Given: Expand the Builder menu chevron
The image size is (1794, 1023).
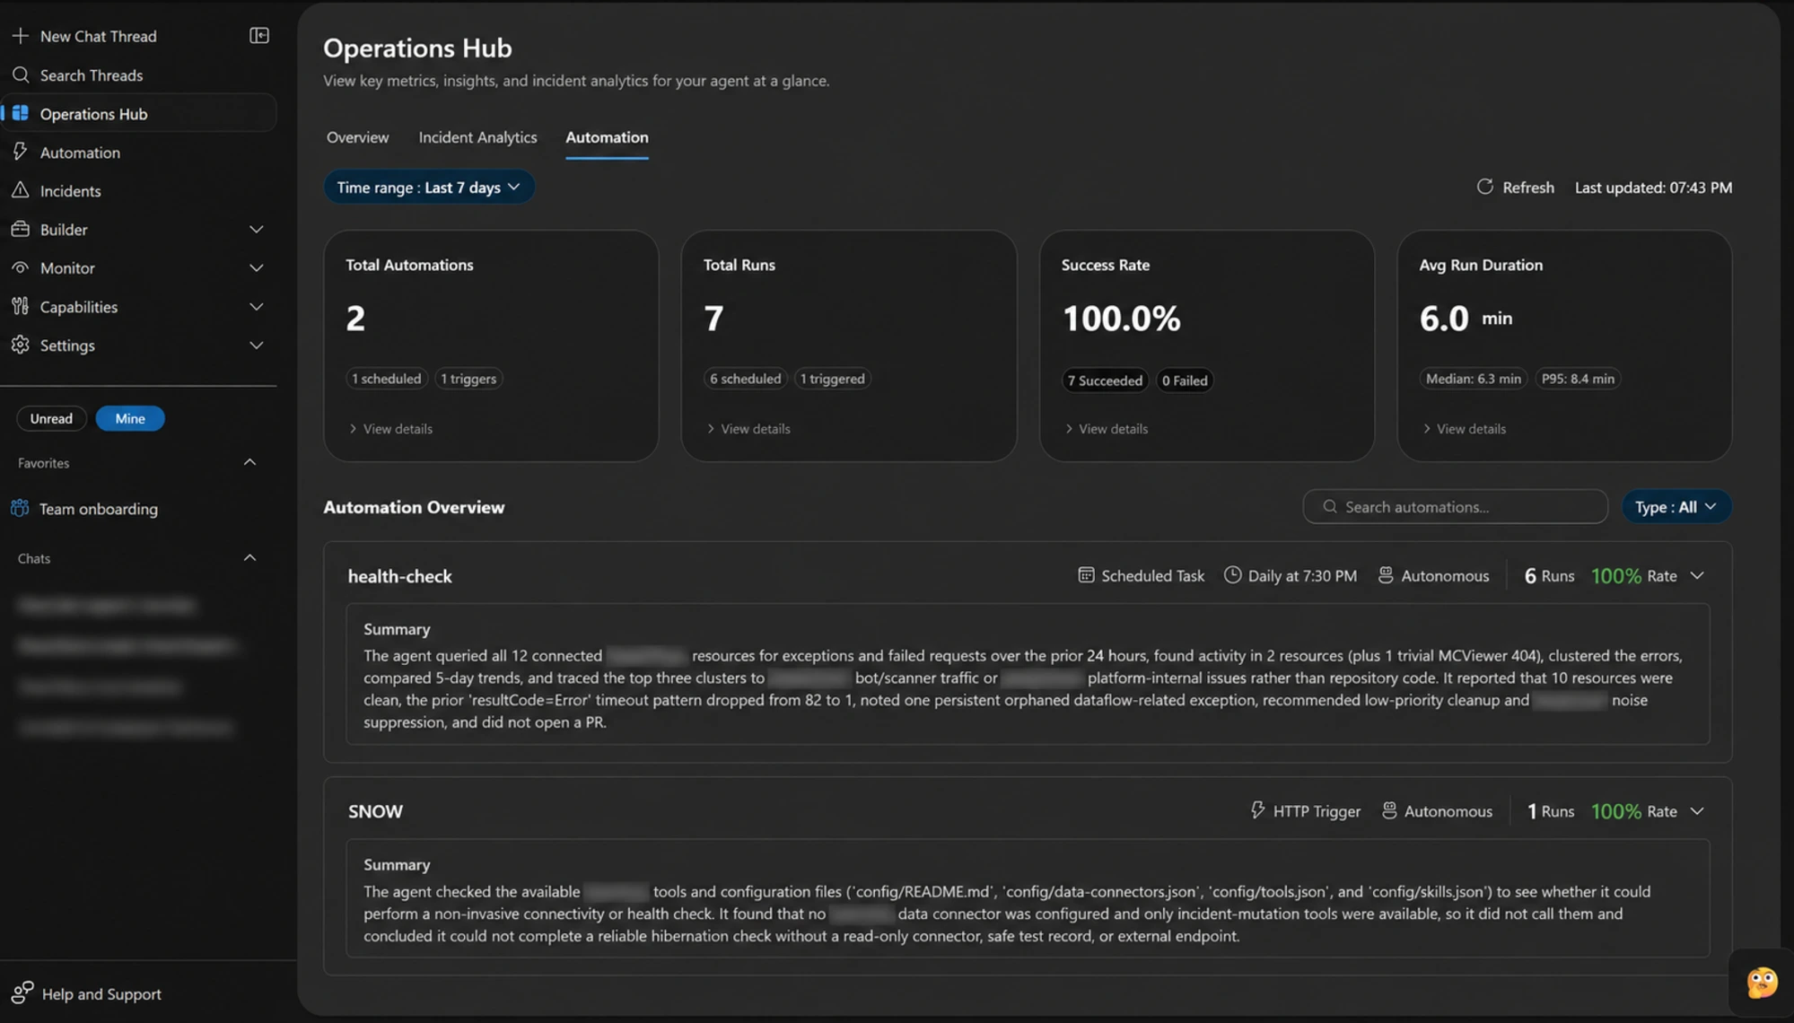Looking at the screenshot, I should tap(257, 229).
